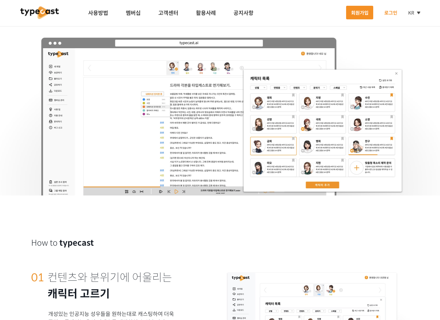
Task: Click the orange preview progress bar under the 찬구 card
Action: click(363, 155)
